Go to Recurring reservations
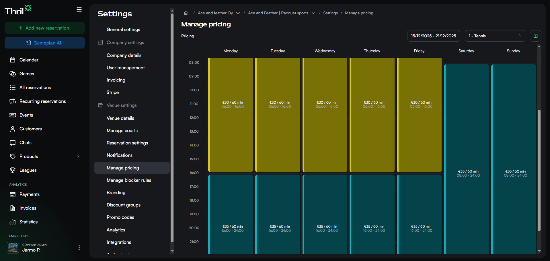 pos(42,101)
